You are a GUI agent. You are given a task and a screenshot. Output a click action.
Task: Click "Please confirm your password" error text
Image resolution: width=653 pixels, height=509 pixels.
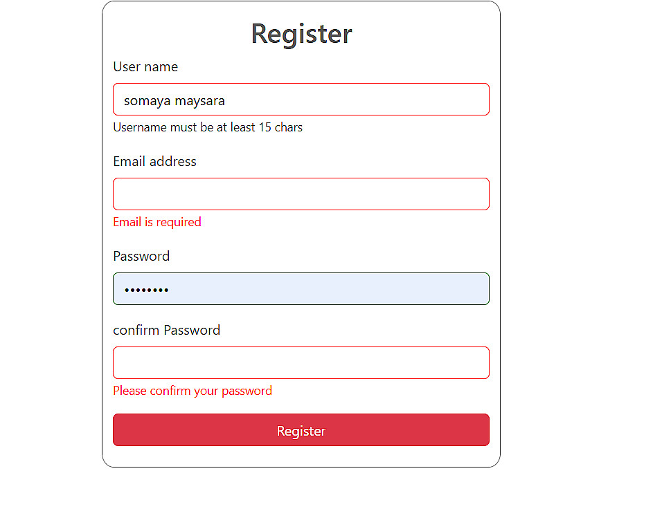point(193,391)
